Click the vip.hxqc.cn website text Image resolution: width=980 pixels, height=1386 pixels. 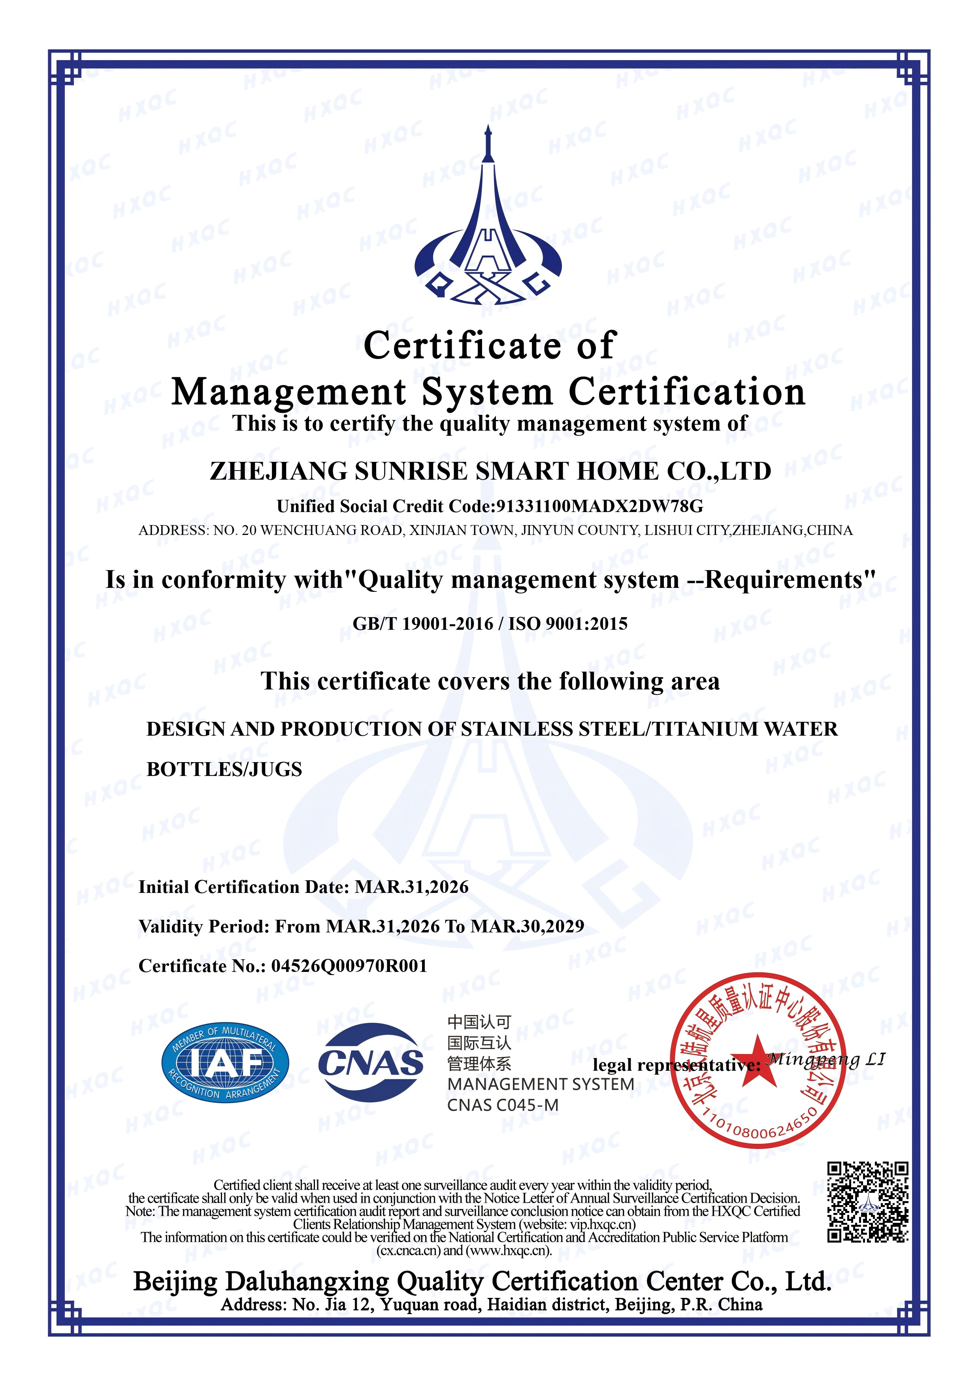point(601,1224)
